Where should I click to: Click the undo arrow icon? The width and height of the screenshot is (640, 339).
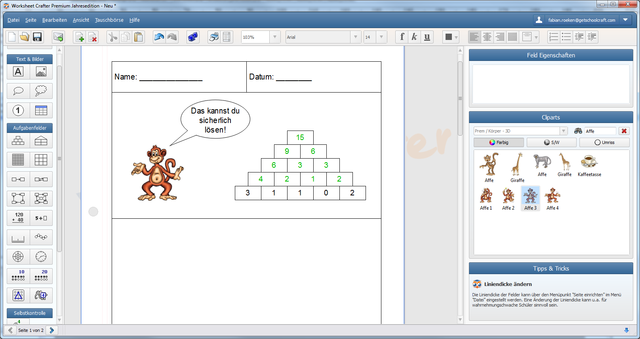[x=159, y=37]
